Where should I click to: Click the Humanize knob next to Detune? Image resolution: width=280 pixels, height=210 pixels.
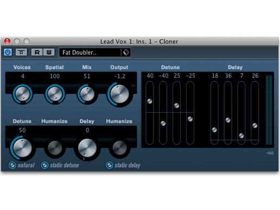(x=55, y=148)
